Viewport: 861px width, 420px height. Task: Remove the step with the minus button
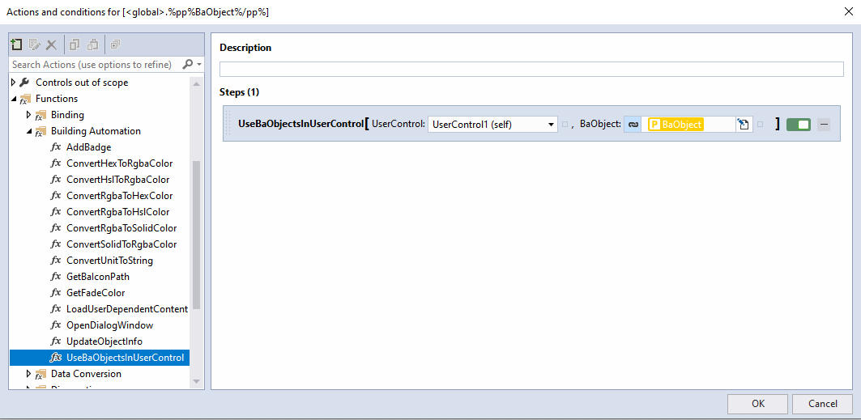tap(824, 125)
